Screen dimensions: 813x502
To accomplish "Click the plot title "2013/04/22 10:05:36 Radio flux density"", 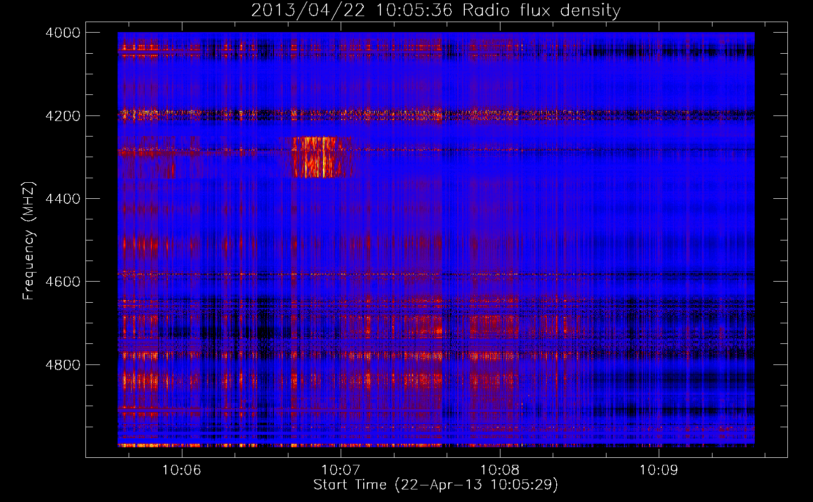I will pyautogui.click(x=436, y=10).
